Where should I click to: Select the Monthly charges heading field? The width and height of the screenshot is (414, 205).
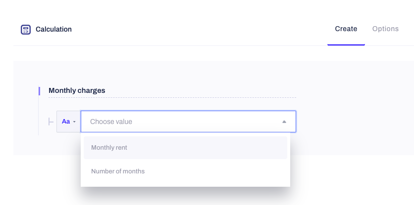pos(172,90)
